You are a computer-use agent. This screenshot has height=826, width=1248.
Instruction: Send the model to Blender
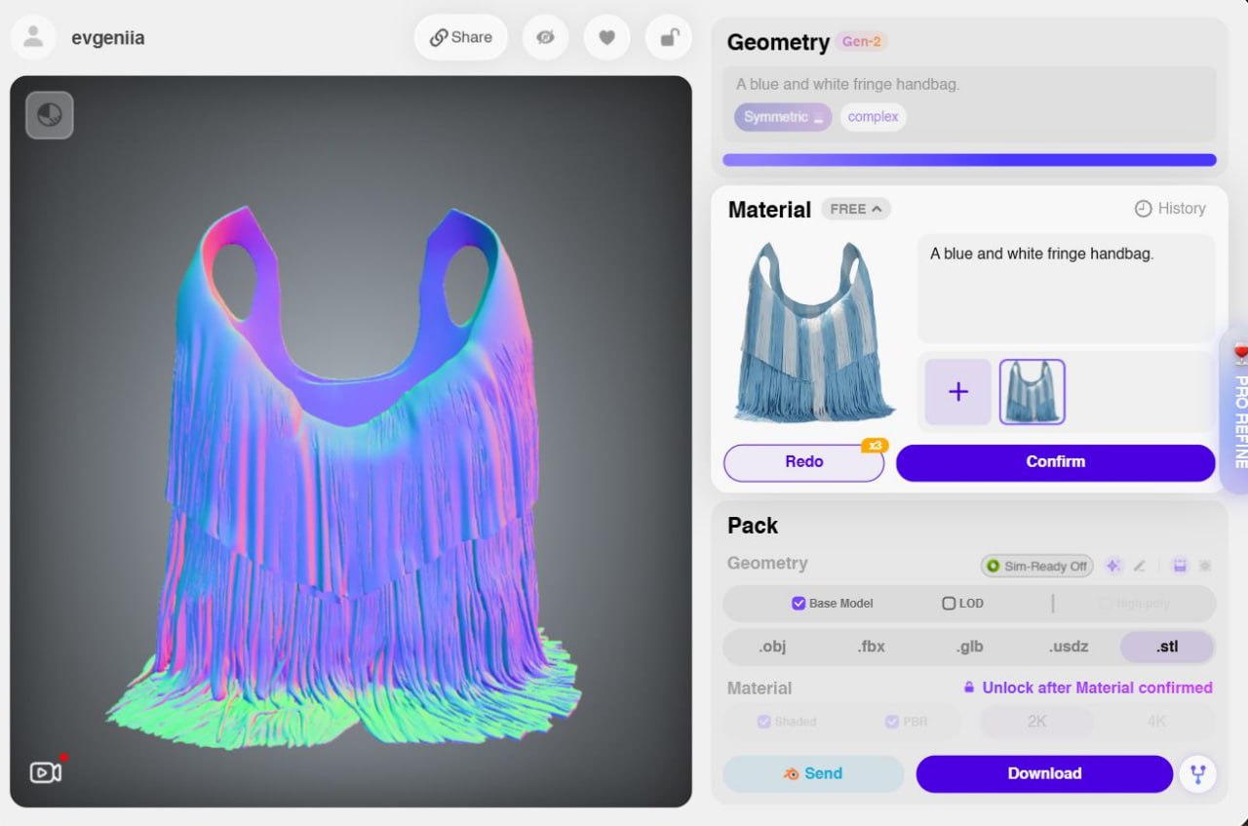point(813,773)
